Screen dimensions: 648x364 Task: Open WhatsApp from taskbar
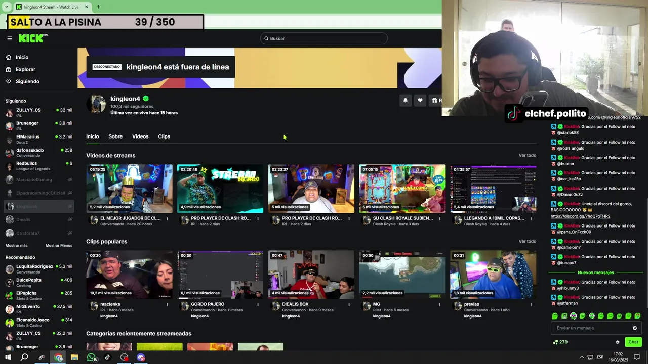tap(91, 357)
